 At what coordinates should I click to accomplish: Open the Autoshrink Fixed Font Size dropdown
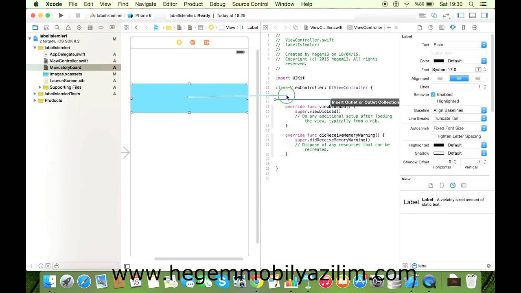459,128
